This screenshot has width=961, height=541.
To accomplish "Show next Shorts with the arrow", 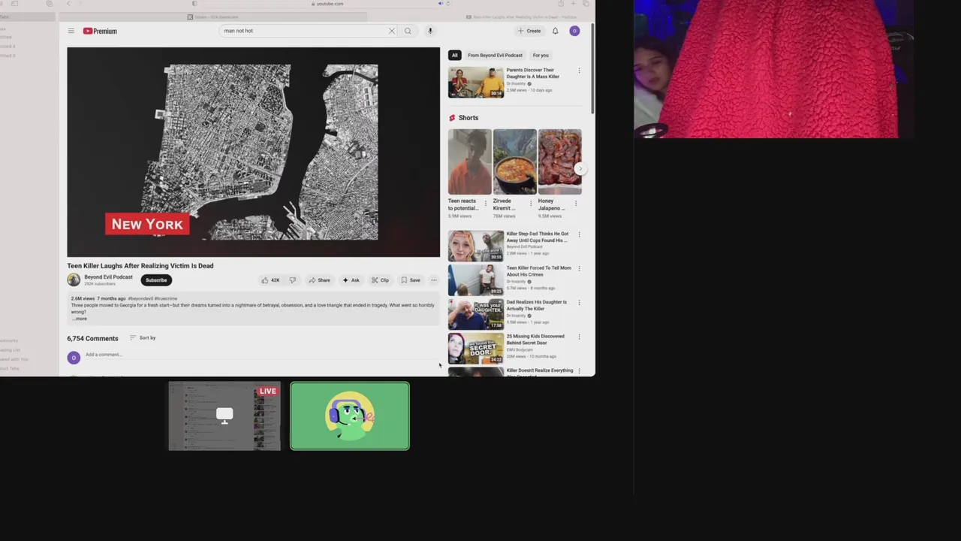I will (580, 169).
